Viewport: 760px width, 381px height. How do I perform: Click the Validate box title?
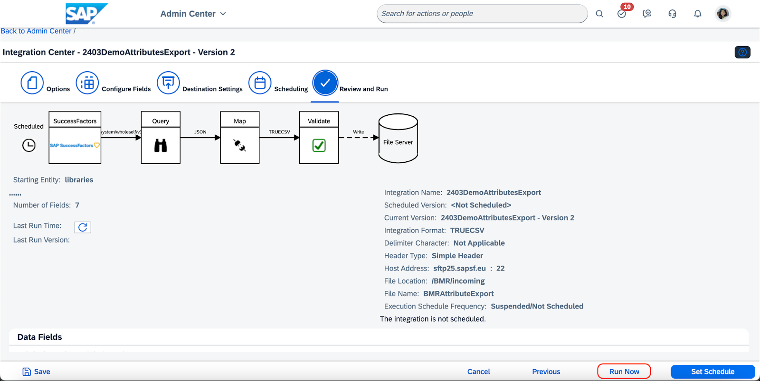click(x=319, y=121)
